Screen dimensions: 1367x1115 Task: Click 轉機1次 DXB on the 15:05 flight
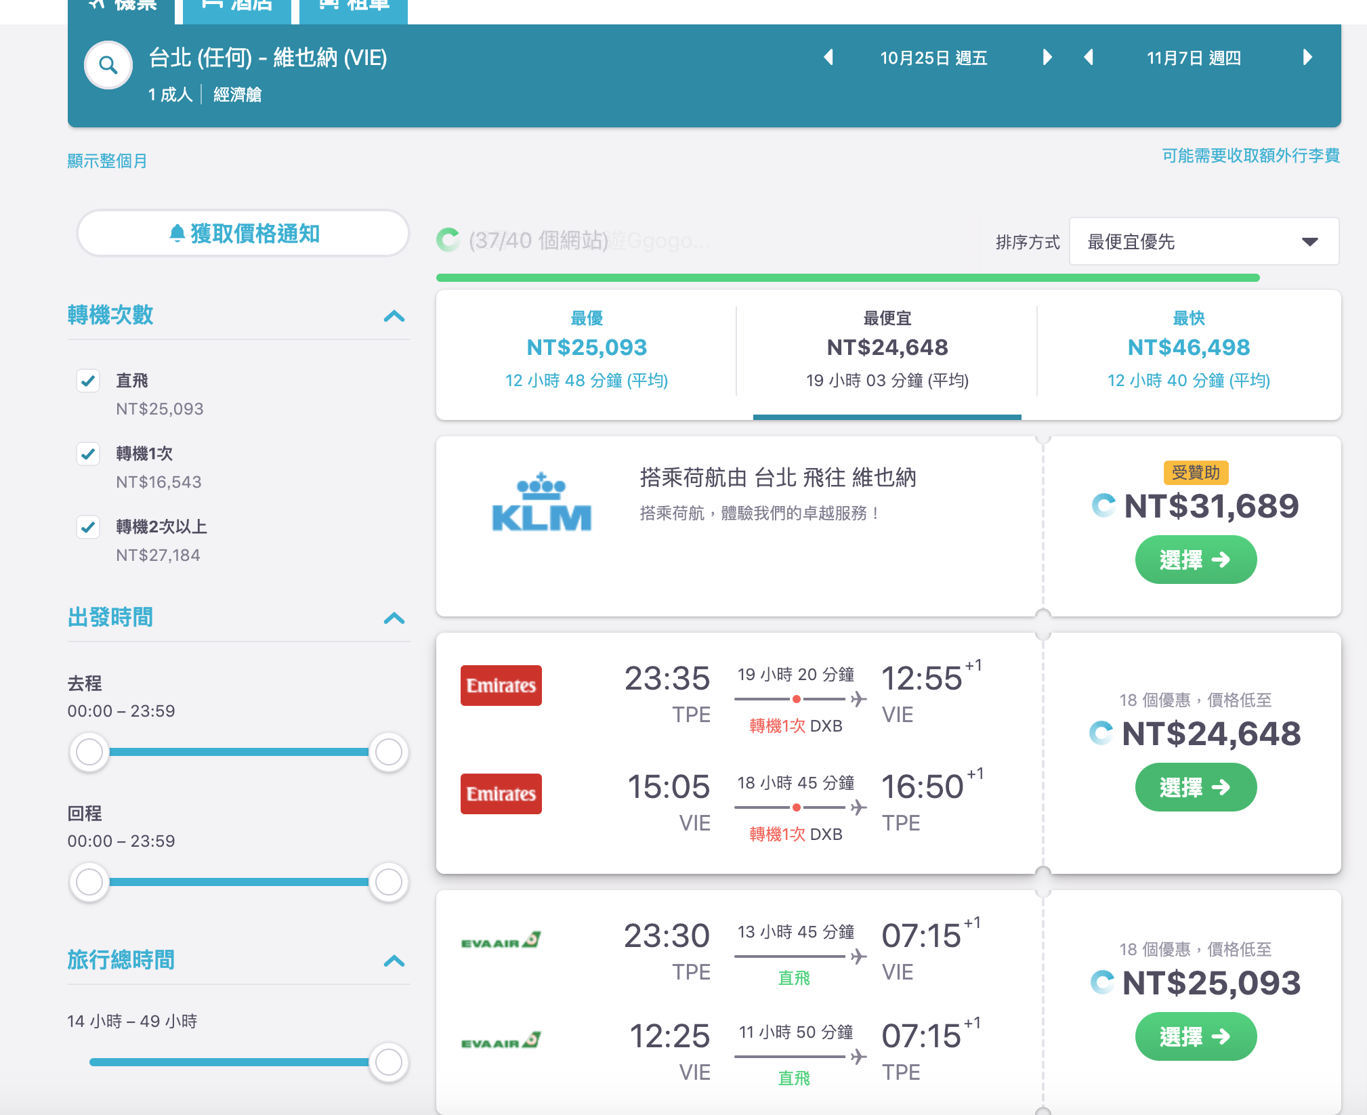796,835
